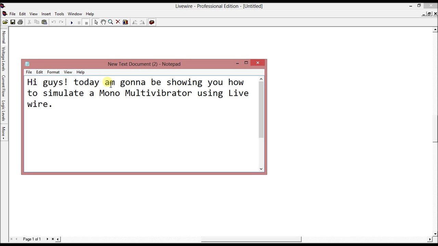Print the circuit with the printer icon
Image resolution: width=438 pixels, height=246 pixels.
click(x=20, y=22)
